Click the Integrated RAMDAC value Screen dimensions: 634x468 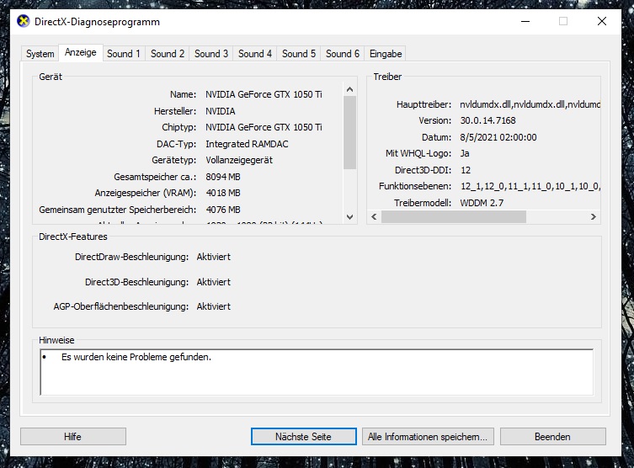(247, 144)
